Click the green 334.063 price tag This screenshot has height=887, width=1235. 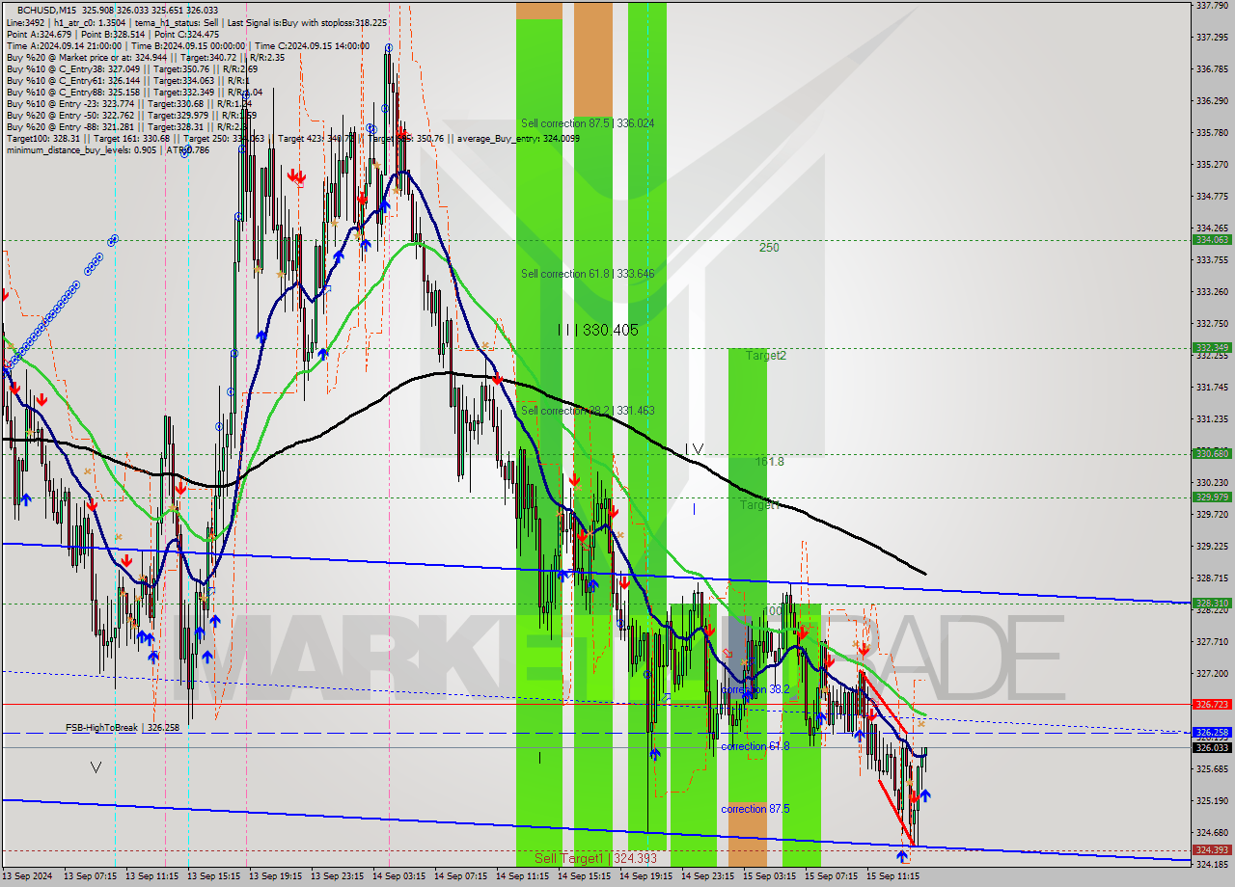(1212, 240)
